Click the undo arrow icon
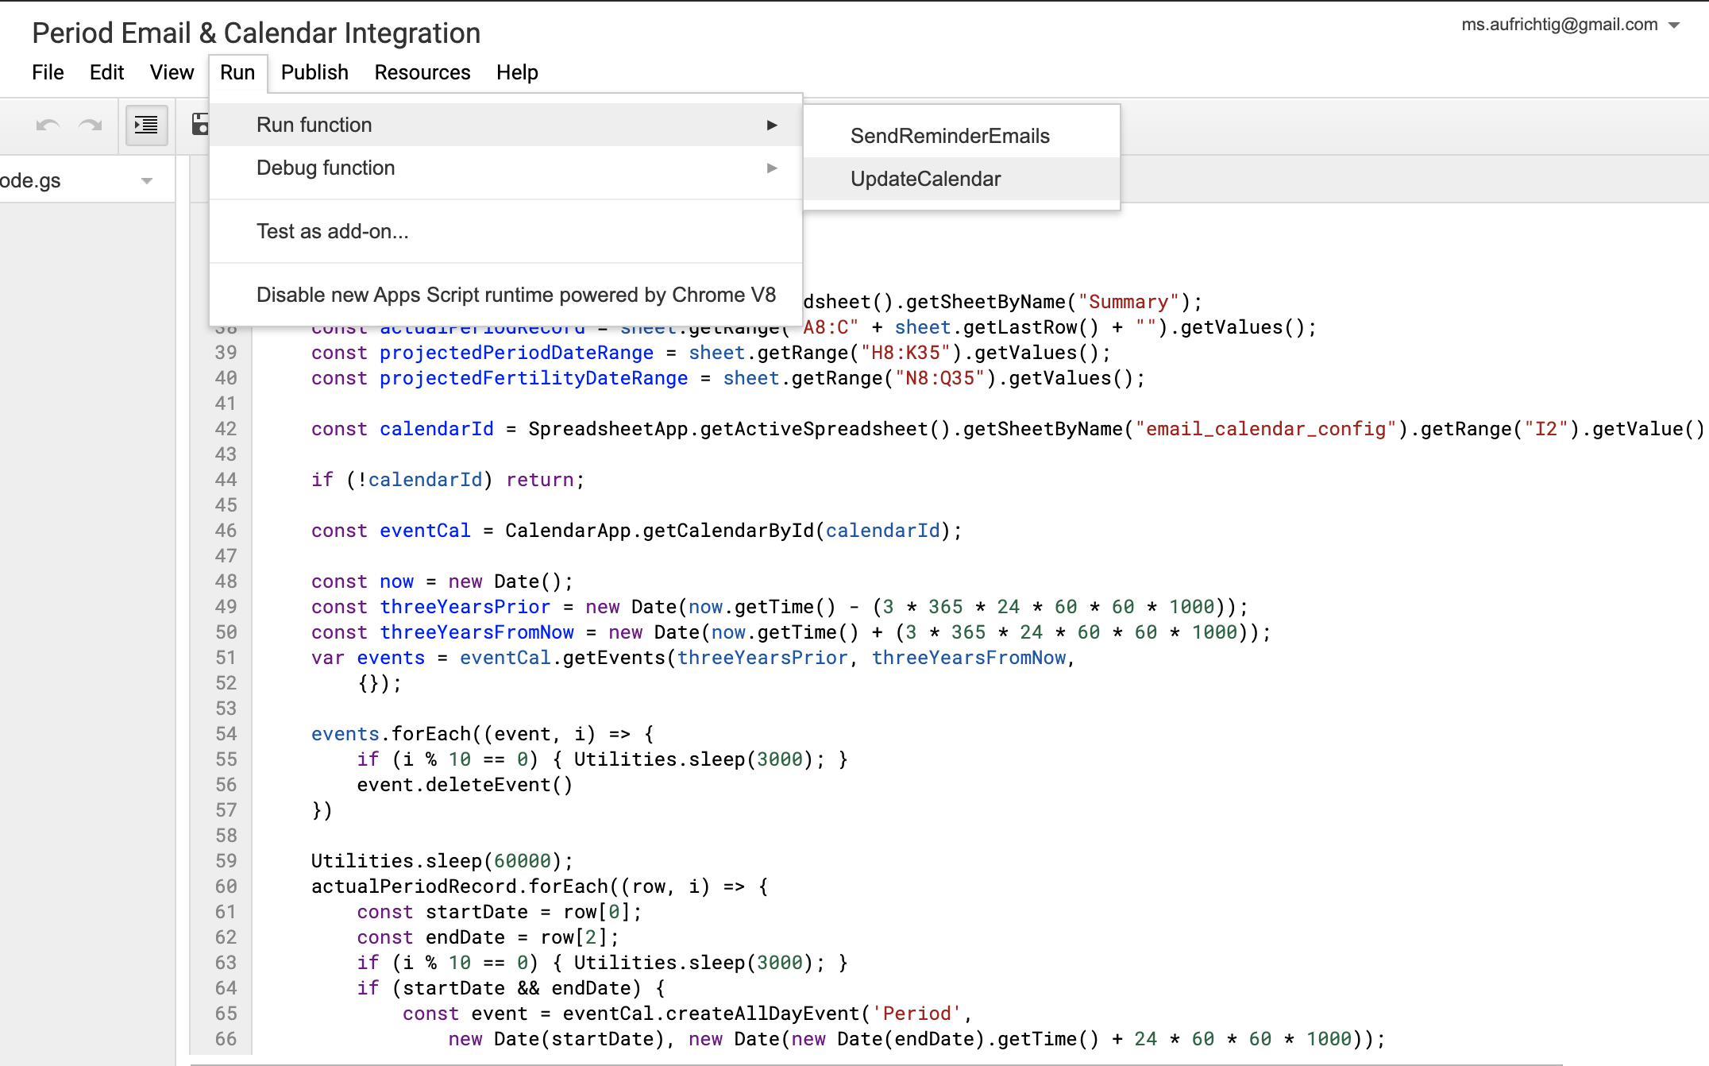This screenshot has height=1066, width=1709. coord(48,125)
